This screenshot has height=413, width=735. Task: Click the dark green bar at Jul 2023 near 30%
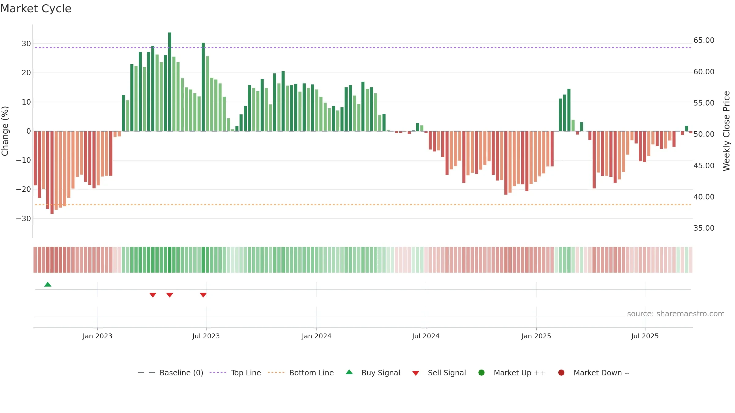coord(203,87)
